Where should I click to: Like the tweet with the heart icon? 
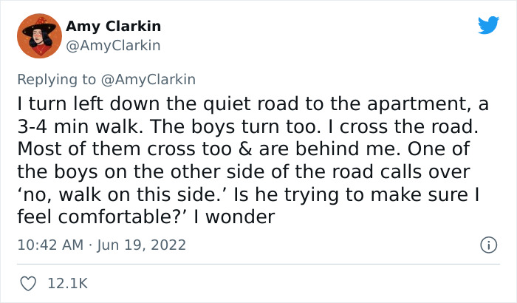pyautogui.click(x=28, y=284)
